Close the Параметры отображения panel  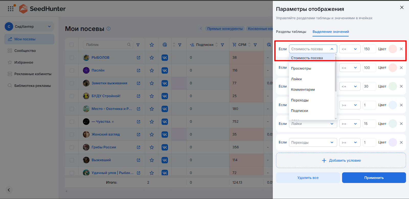[402, 7]
